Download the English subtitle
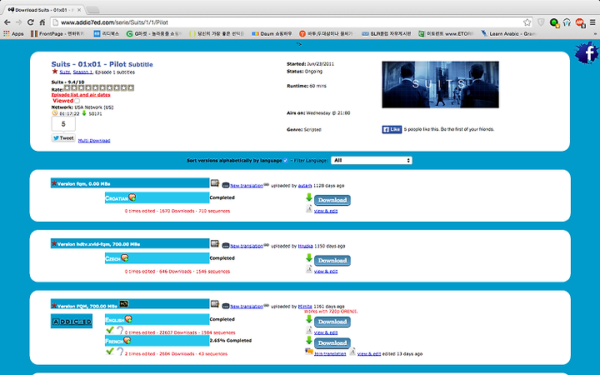The image size is (600, 375). [332, 322]
